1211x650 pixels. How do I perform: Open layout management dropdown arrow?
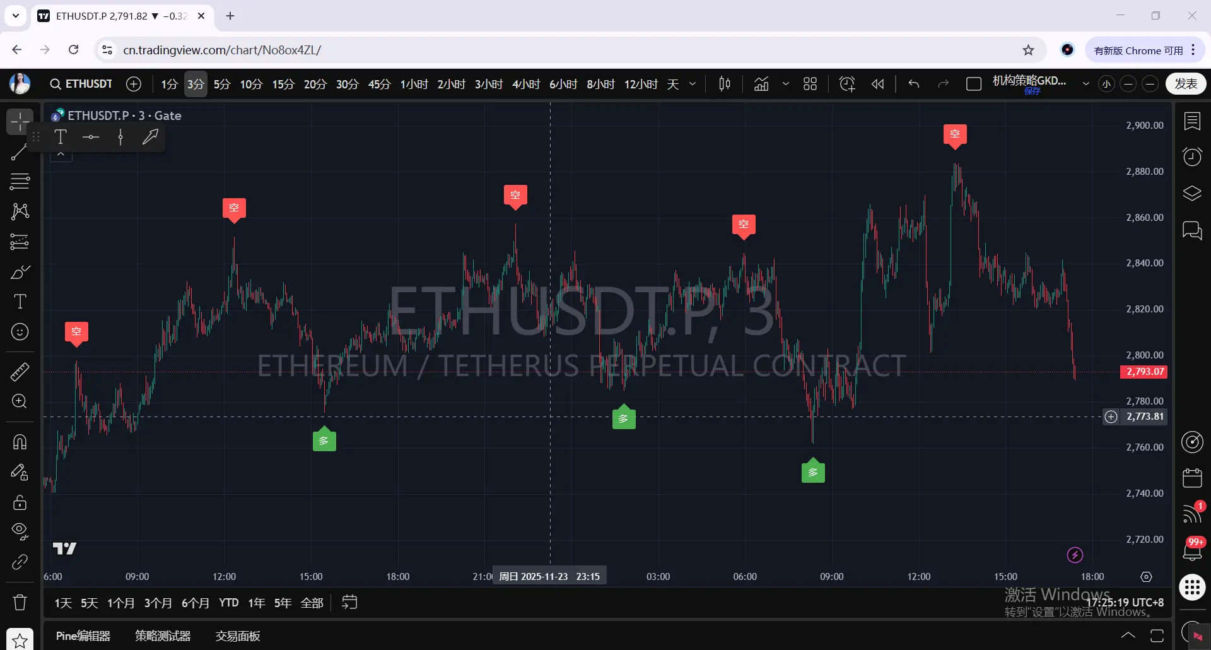tap(1086, 84)
